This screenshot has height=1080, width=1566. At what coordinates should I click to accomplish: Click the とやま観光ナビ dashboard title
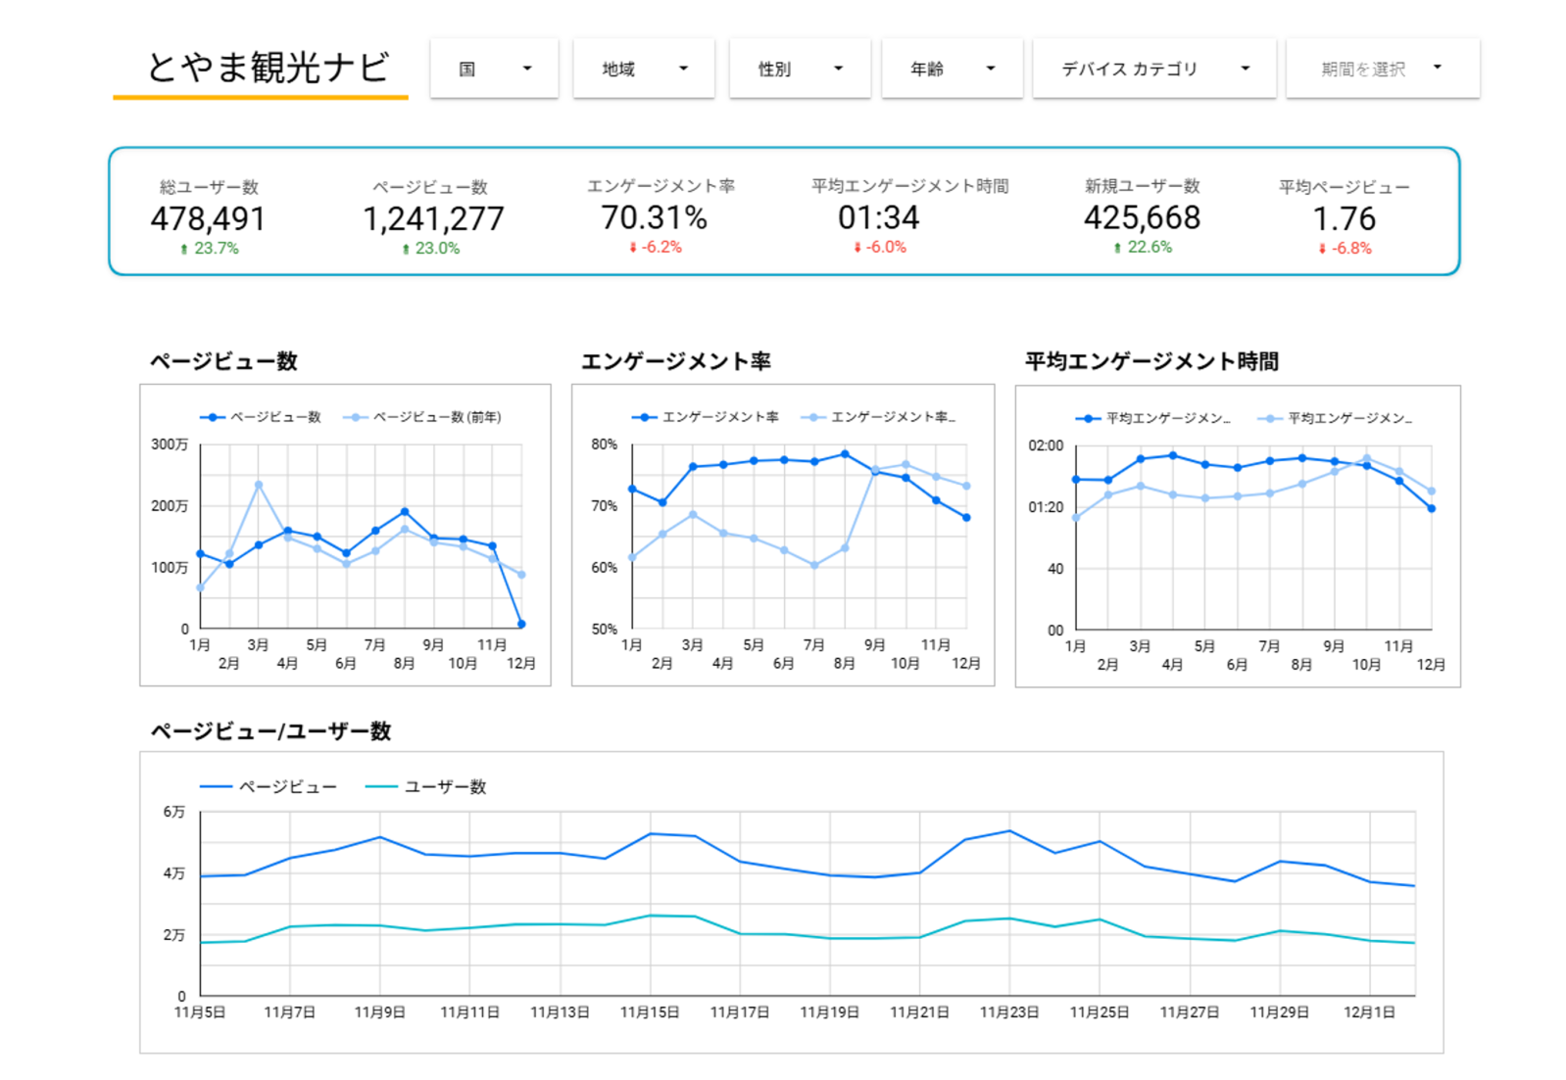click(x=268, y=67)
